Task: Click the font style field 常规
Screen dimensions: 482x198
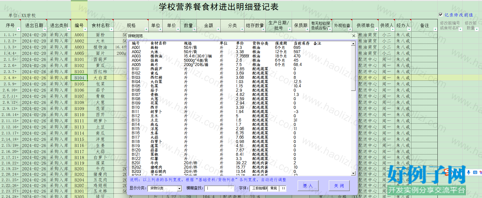Action: [x=274, y=188]
